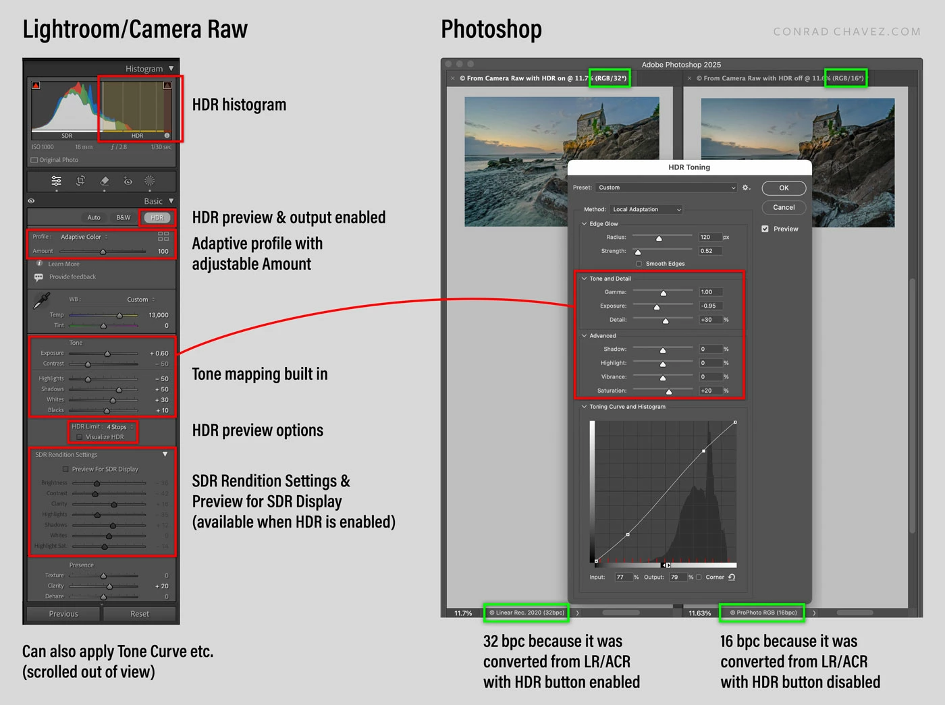Select the Edit sliders tool icon

pyautogui.click(x=57, y=181)
